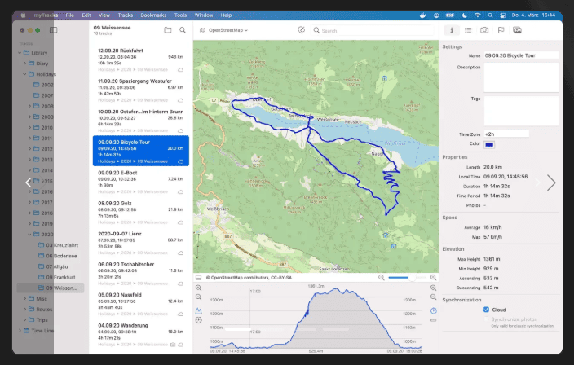Viewport: 574px width, 365px height.
Task: Click the Name field with 09.09.20 Bicycle Tour
Action: 521,55
